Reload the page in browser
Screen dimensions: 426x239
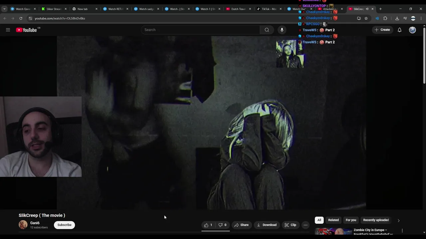(x=21, y=18)
